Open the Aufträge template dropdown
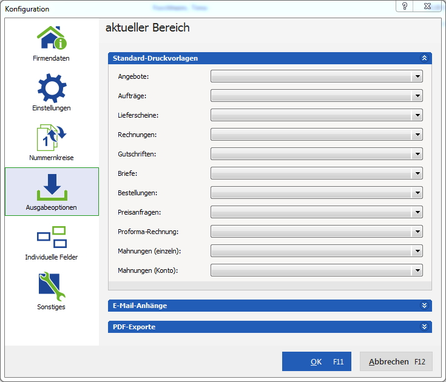 coord(317,96)
